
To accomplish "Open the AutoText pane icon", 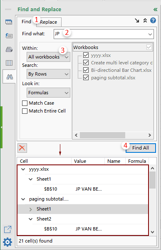I will pyautogui.click(x=9, y=36).
